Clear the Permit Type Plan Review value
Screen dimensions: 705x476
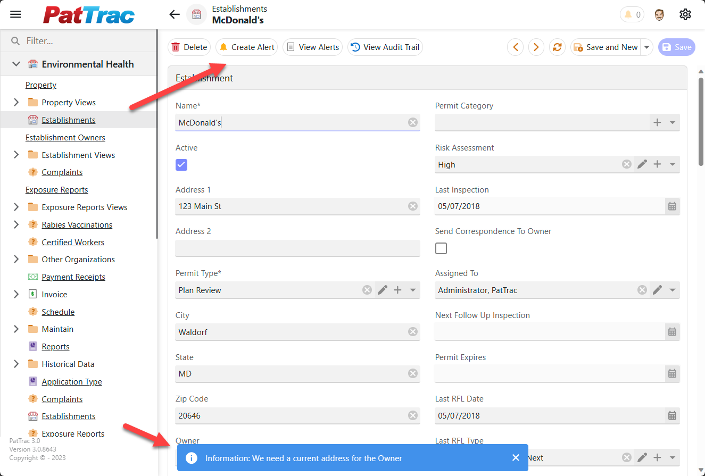(367, 290)
